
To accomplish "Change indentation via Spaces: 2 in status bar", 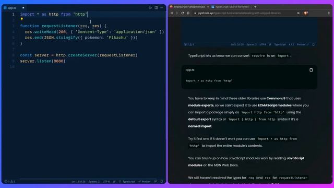I will point(94,182).
